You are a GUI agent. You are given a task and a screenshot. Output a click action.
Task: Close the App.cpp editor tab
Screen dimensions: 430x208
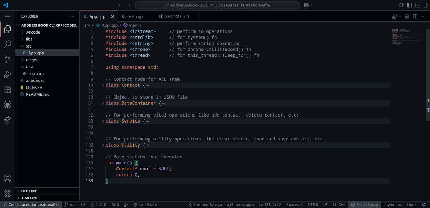point(112,16)
